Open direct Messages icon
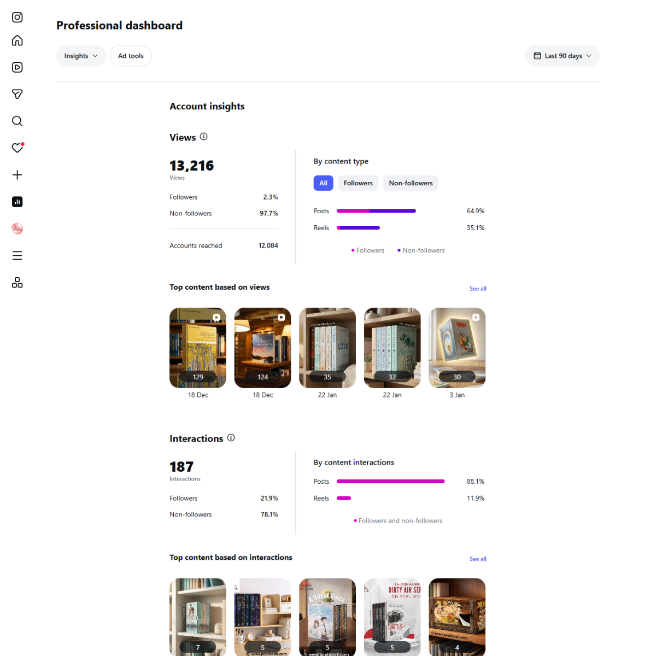This screenshot has width=656, height=656. [17, 94]
